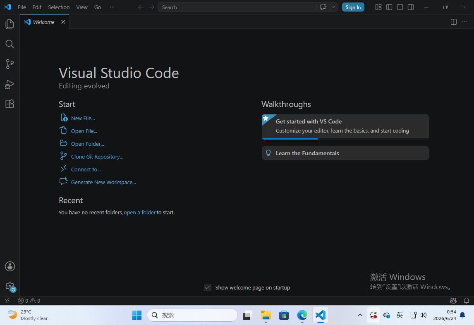The width and height of the screenshot is (474, 325).
Task: Click the Clone Git Repository... link
Action: click(97, 157)
